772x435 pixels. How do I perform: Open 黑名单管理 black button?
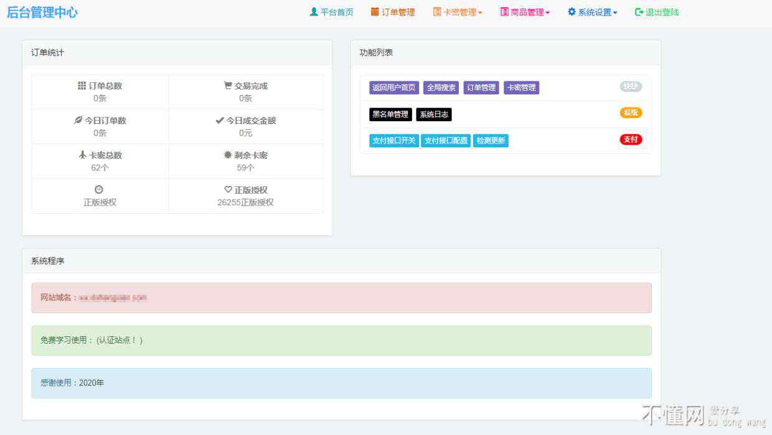(x=390, y=114)
